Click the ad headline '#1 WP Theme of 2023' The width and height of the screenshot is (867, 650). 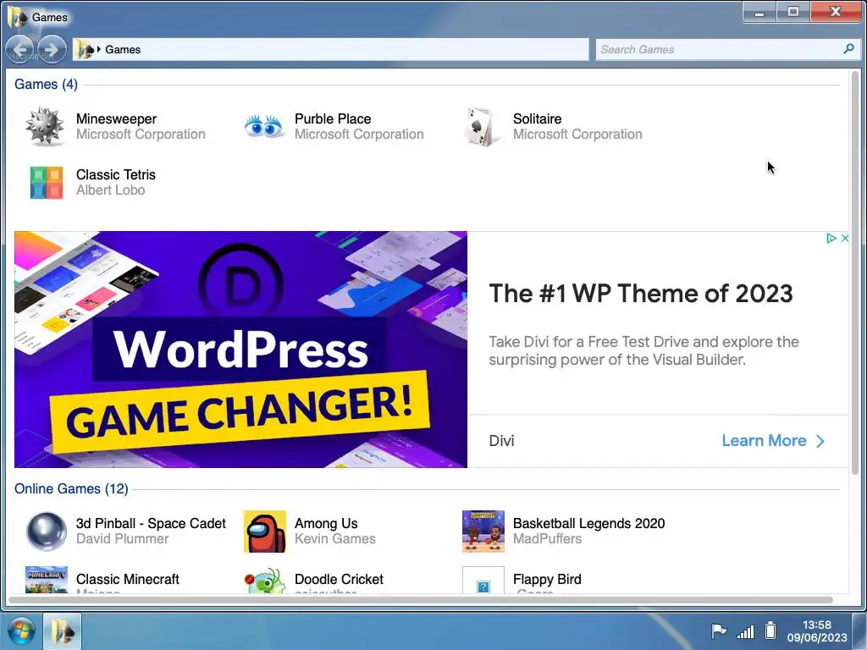pos(641,294)
